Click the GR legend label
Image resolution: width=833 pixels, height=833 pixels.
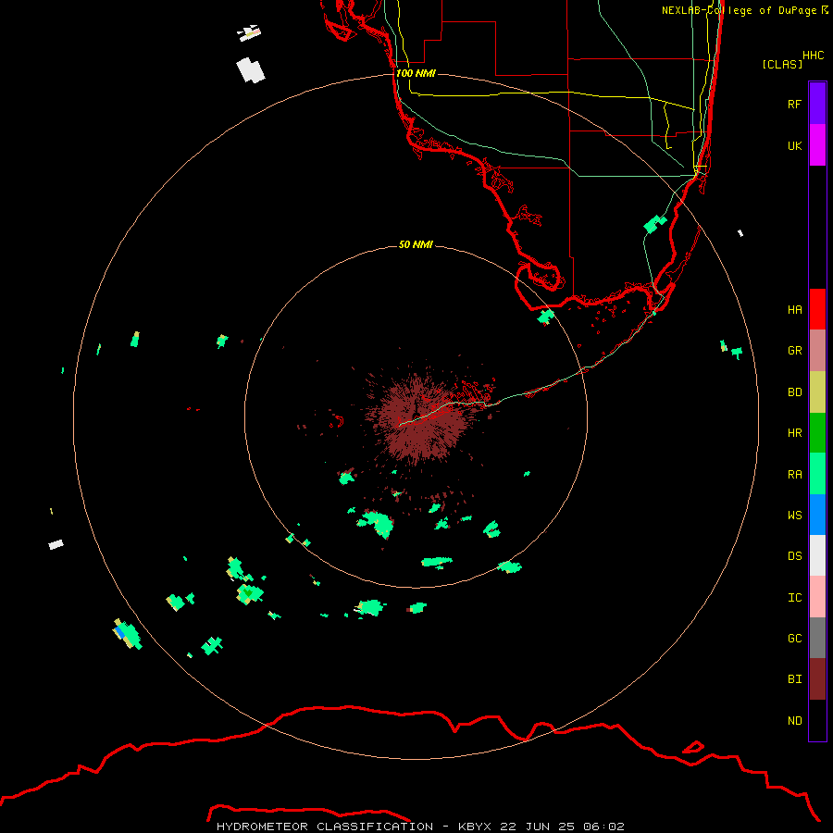tap(794, 351)
